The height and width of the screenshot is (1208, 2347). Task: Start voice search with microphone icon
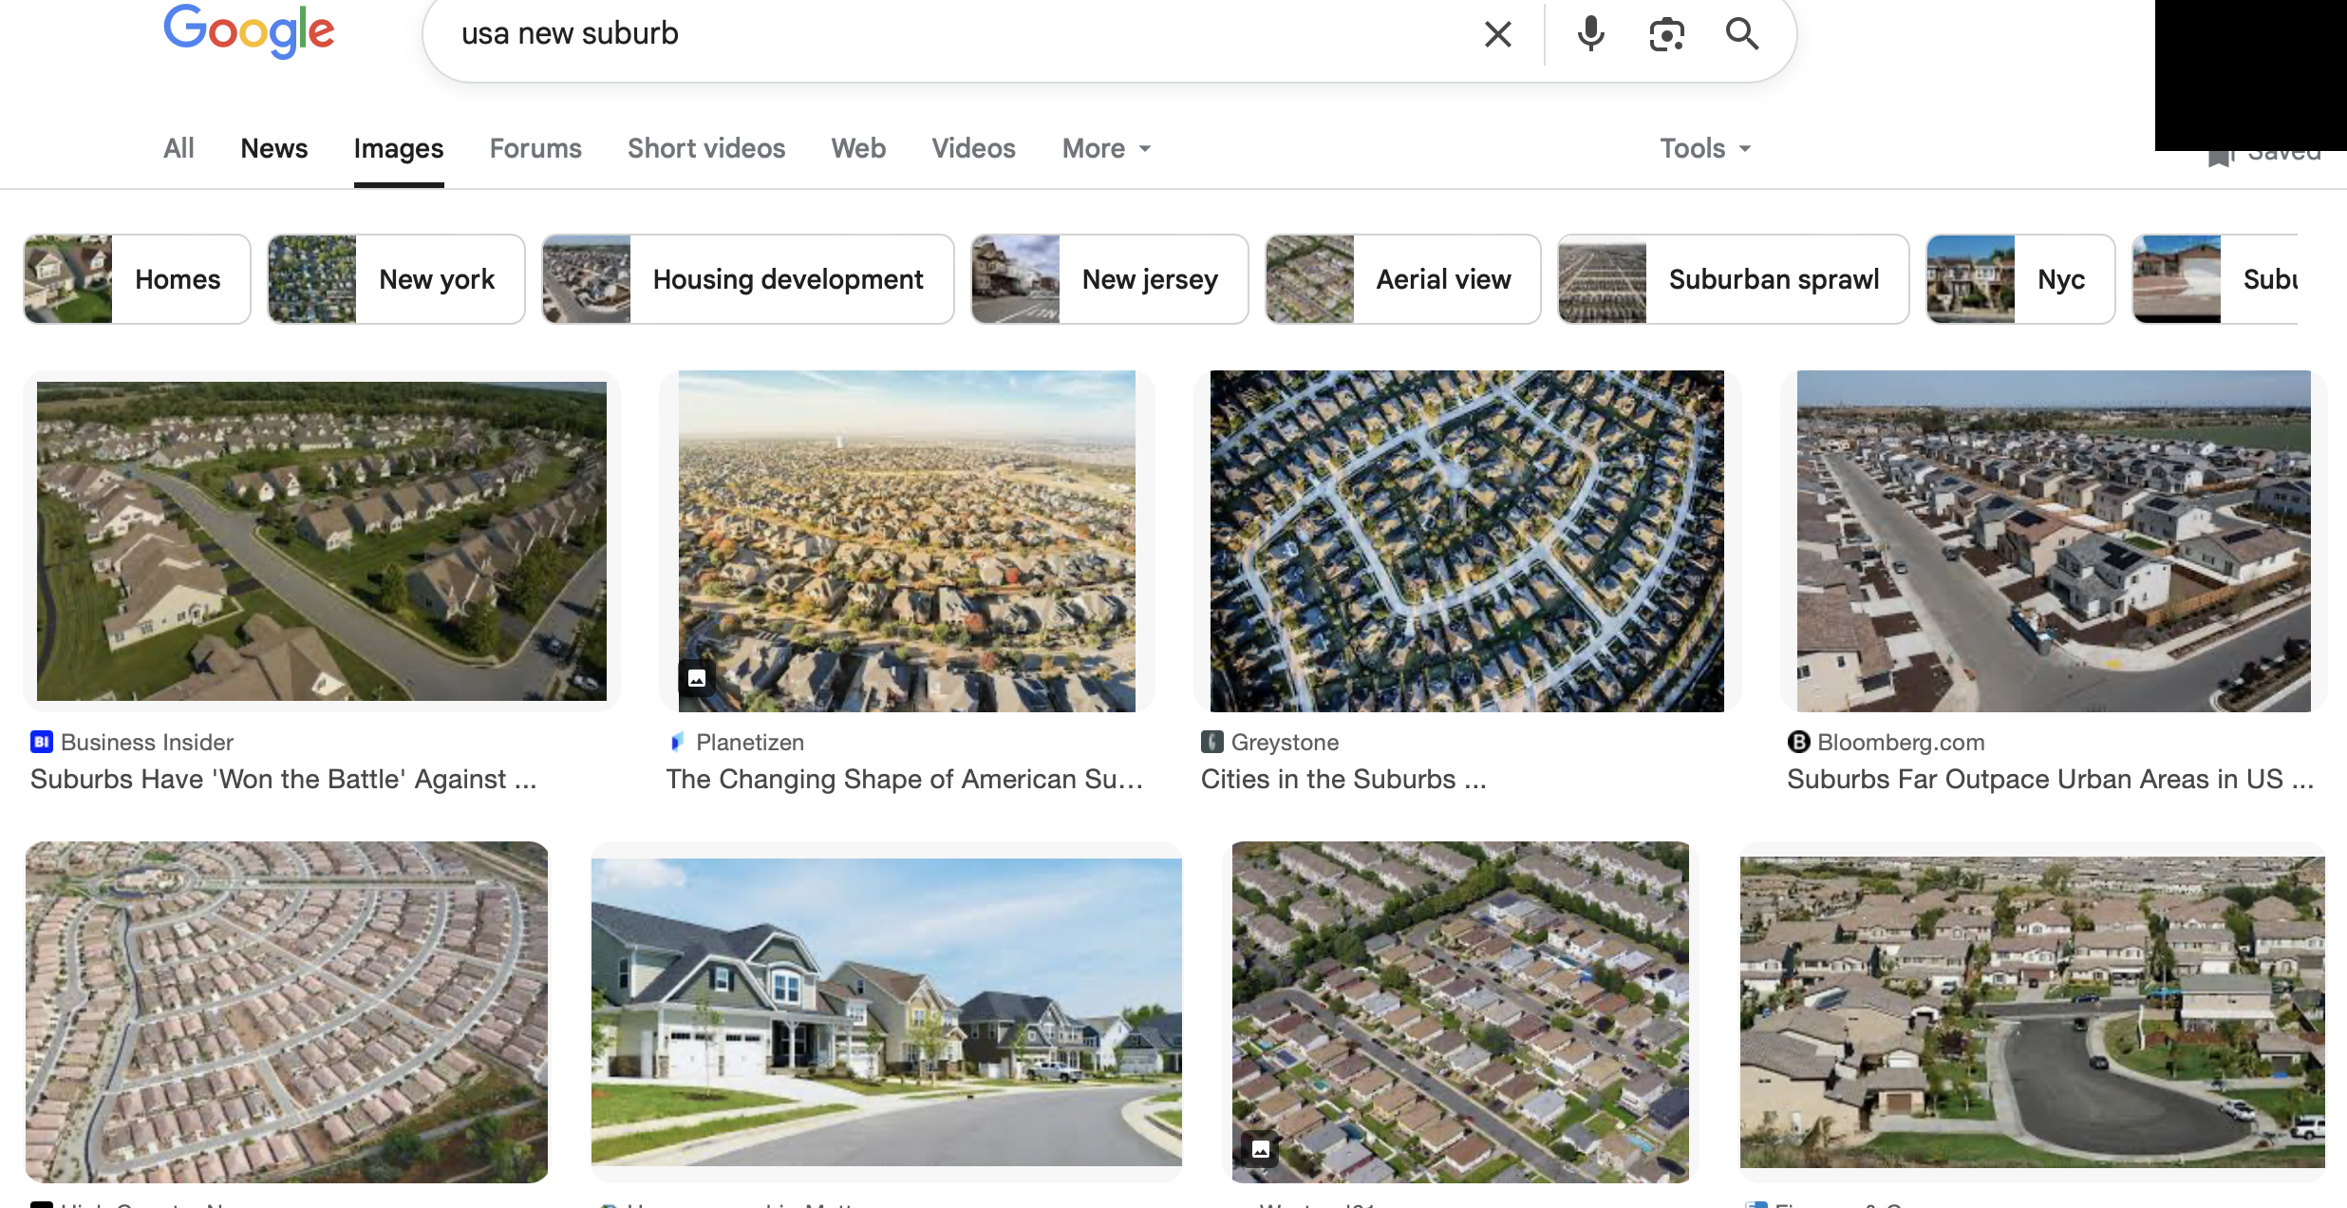click(x=1590, y=34)
